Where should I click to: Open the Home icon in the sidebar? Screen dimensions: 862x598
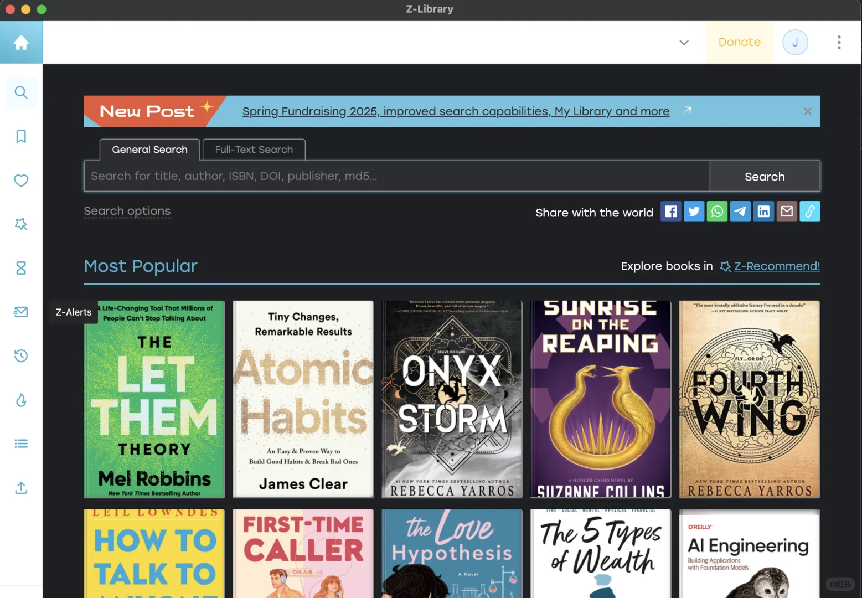click(21, 43)
